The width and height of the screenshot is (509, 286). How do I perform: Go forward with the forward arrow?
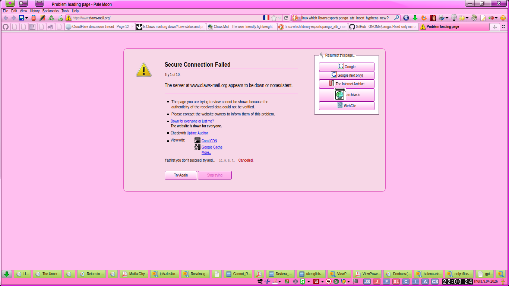[x=13, y=18]
